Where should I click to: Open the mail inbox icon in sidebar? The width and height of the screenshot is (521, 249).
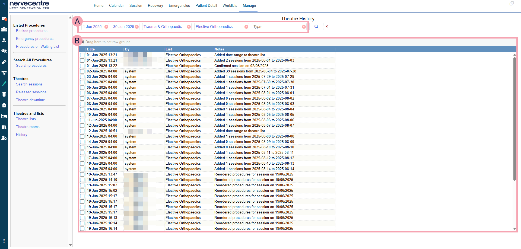tap(4, 19)
